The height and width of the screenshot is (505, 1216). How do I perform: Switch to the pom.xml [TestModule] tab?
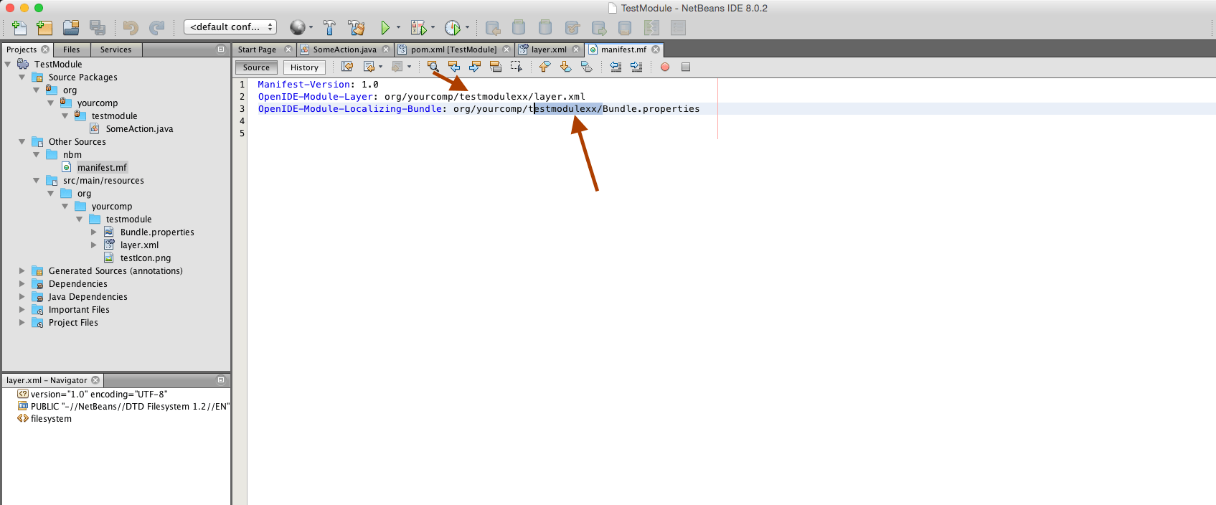tap(453, 49)
